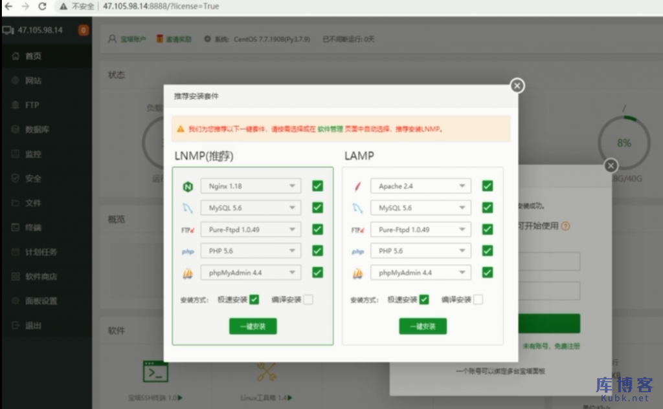Open FTP in the sidebar
663x409 pixels.
pos(46,105)
